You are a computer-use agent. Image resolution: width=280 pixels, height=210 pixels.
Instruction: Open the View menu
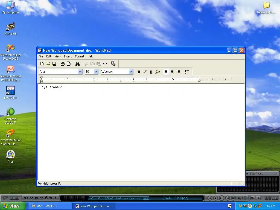pyautogui.click(x=57, y=56)
